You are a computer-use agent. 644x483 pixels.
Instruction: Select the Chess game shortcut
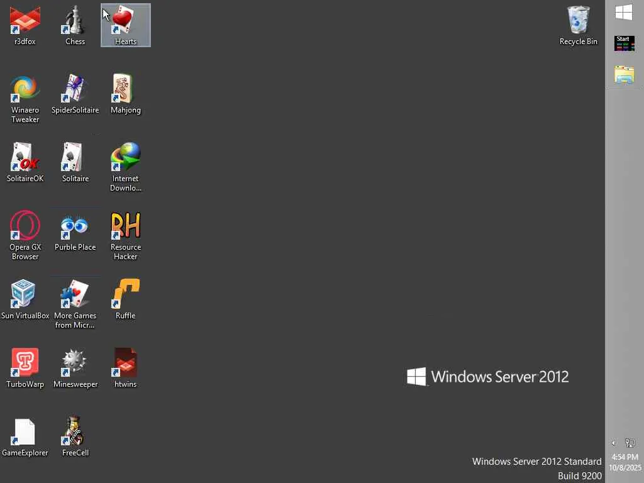click(75, 25)
